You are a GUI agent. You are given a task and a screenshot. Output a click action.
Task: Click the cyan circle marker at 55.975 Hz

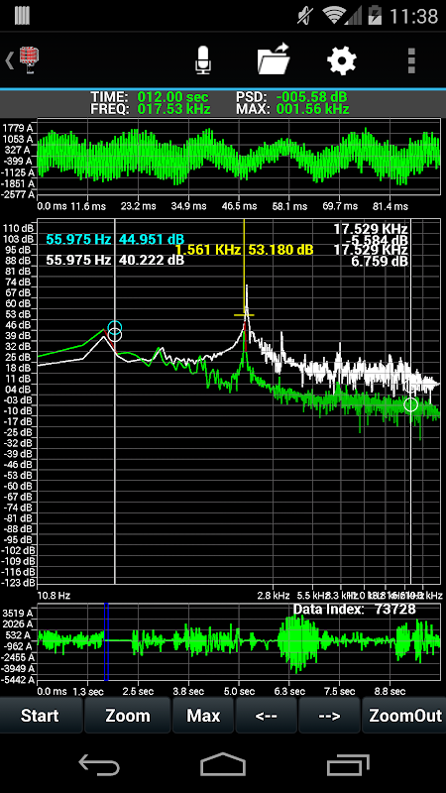click(x=115, y=327)
